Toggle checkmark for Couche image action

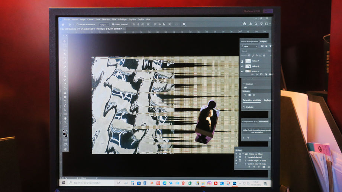coord(236,160)
